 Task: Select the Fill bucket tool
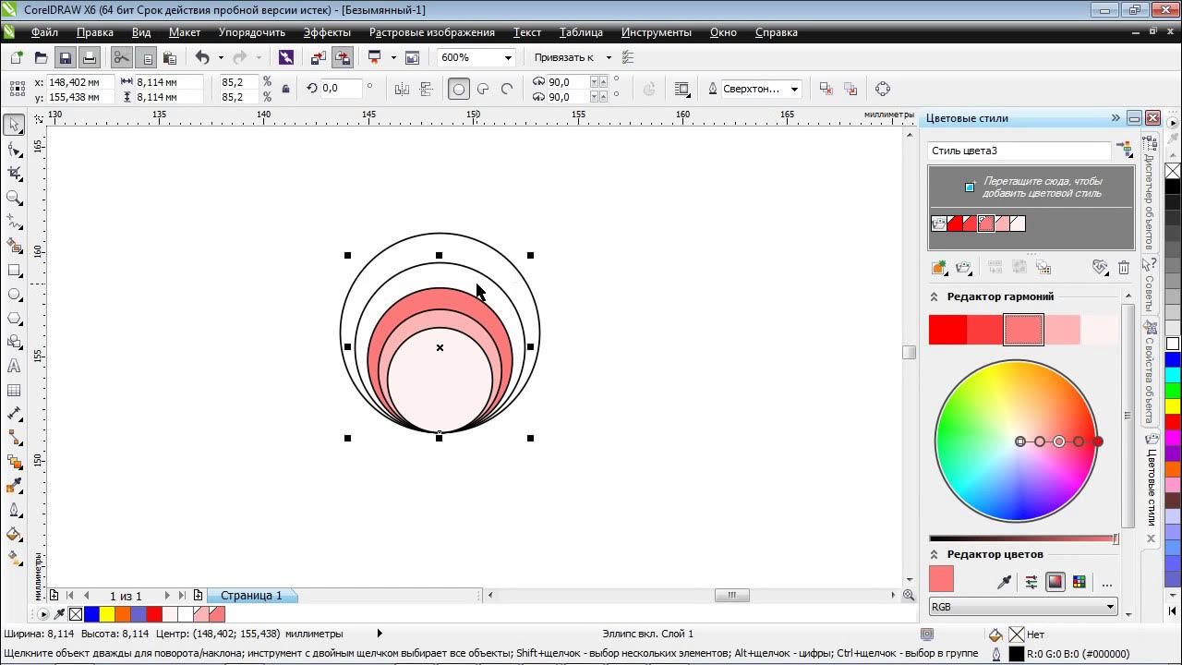[14, 534]
